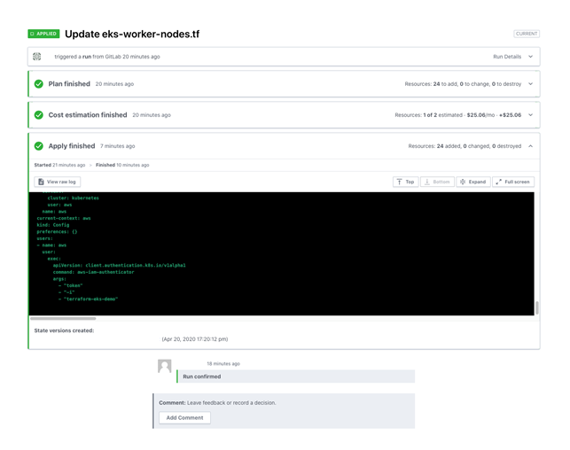This screenshot has height=450, width=570.
Task: Open the View raw log button
Action: 58,182
